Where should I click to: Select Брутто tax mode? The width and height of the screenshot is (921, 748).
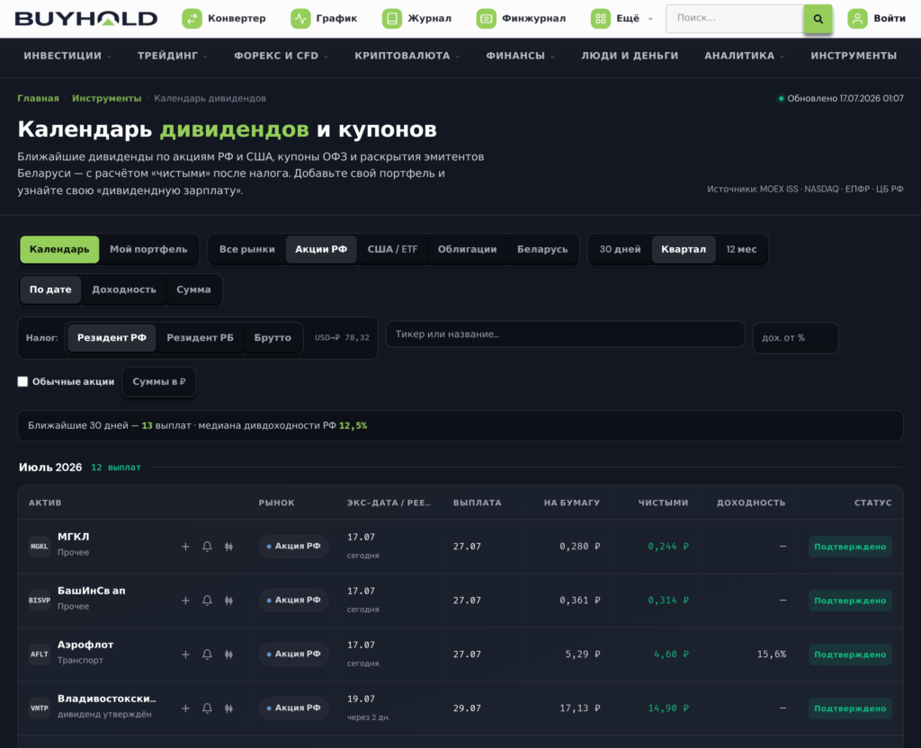(273, 338)
